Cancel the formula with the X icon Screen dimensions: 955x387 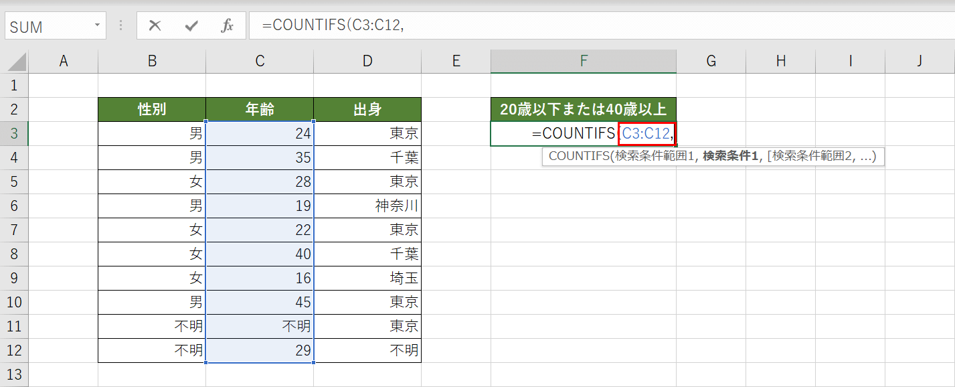[155, 25]
